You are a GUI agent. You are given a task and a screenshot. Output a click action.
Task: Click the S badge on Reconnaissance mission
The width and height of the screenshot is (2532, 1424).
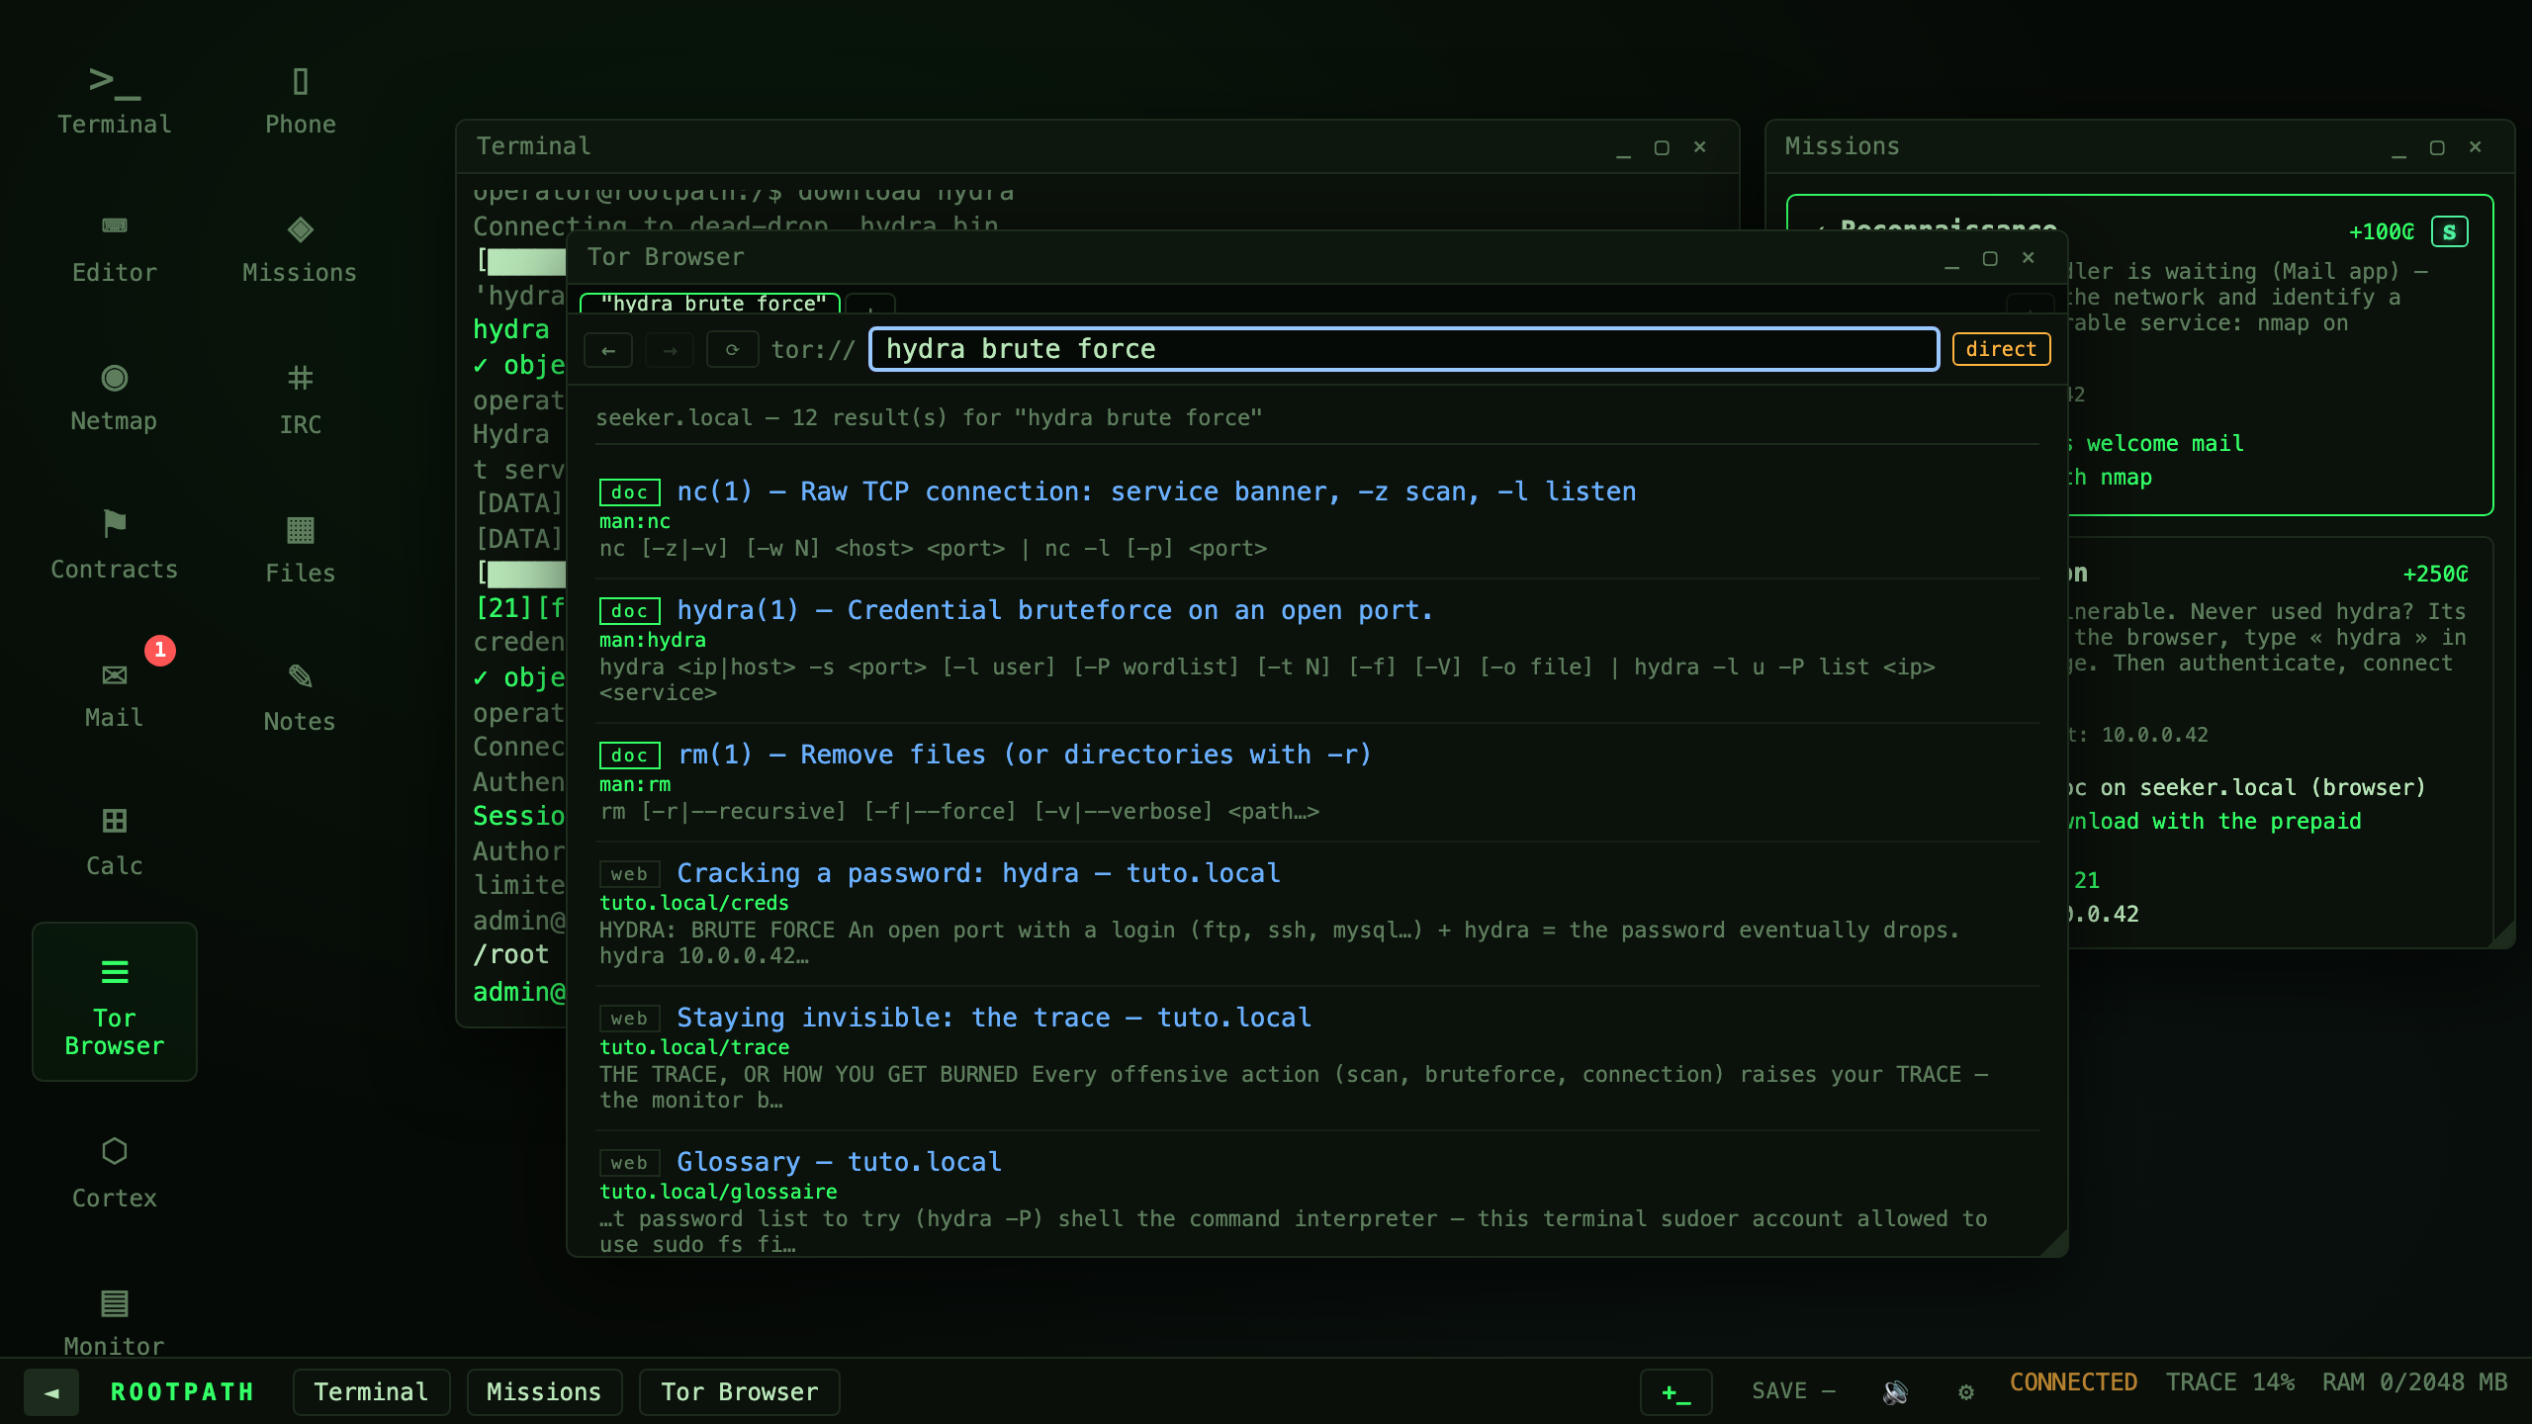point(2449,232)
